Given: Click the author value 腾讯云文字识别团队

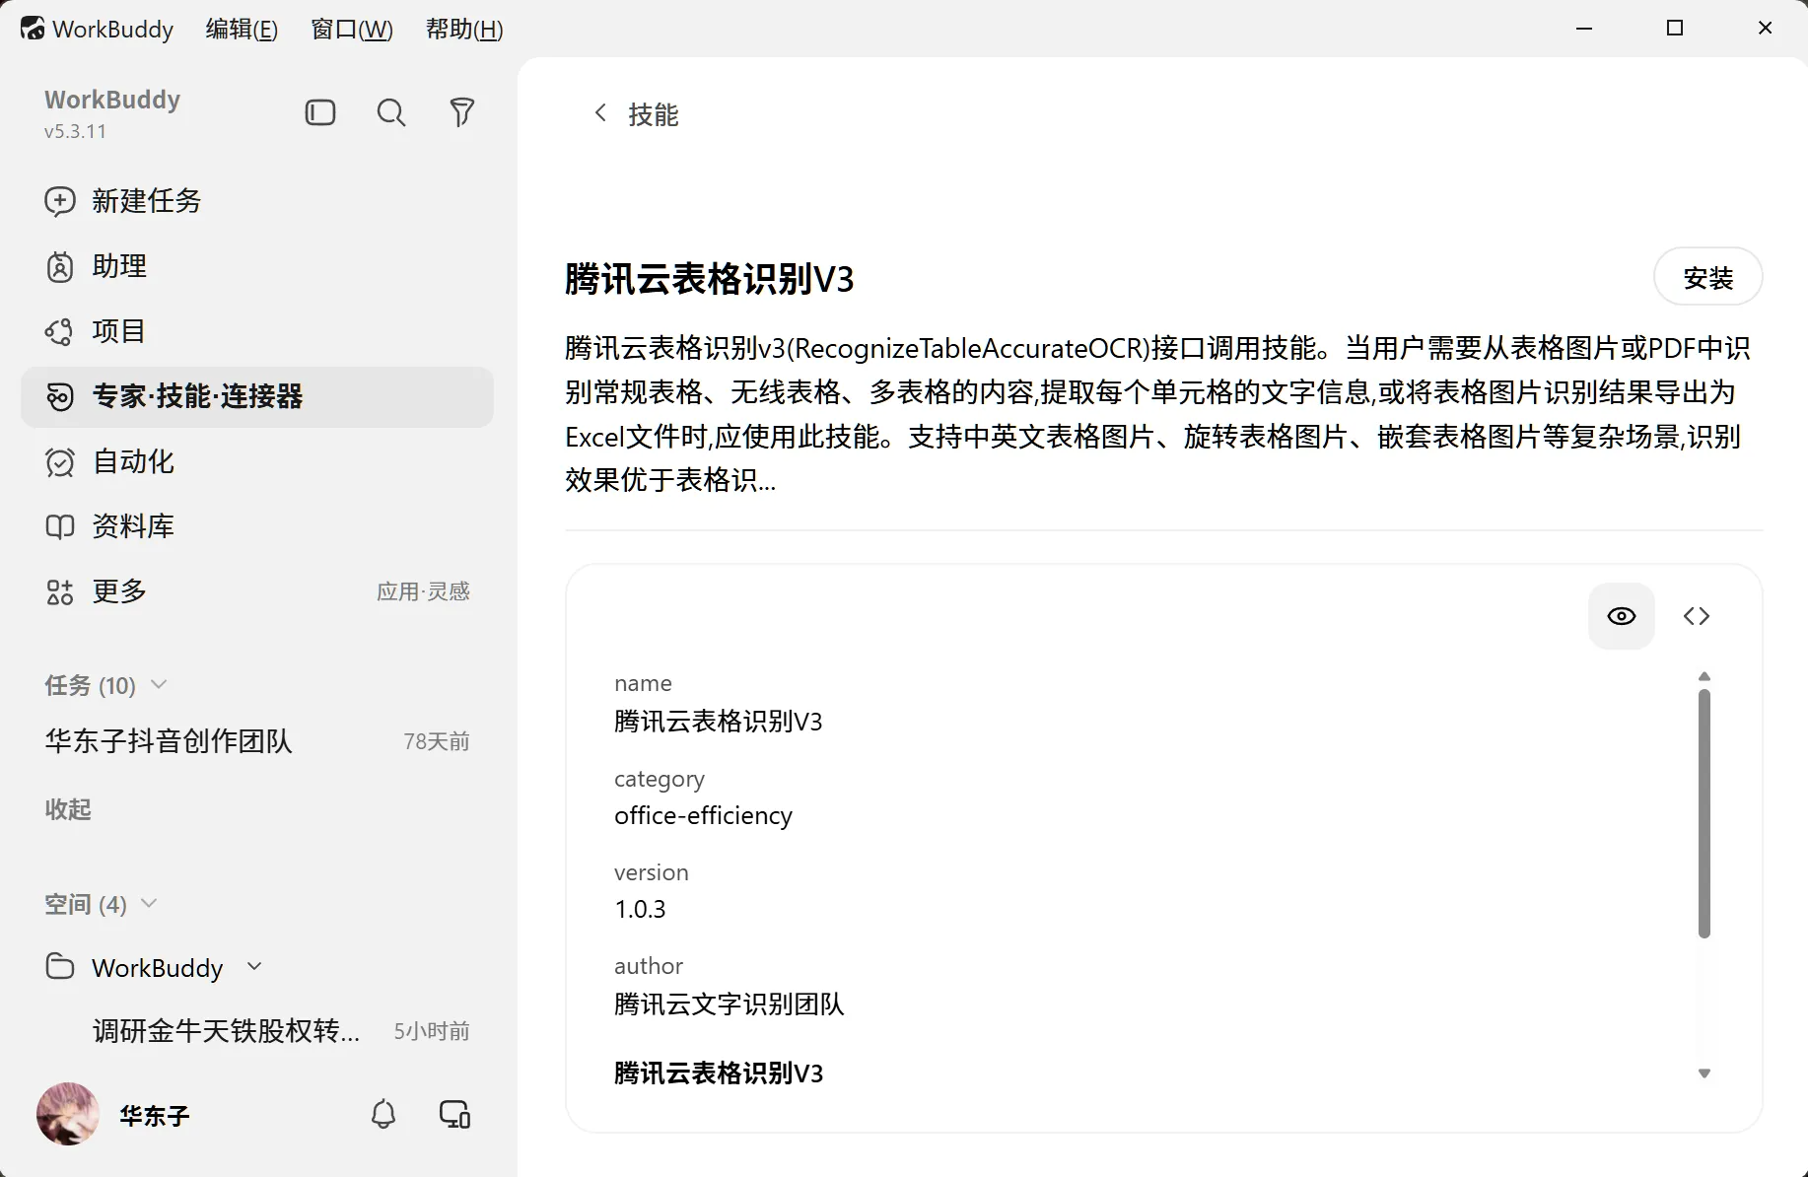Looking at the screenshot, I should pyautogui.click(x=729, y=1004).
